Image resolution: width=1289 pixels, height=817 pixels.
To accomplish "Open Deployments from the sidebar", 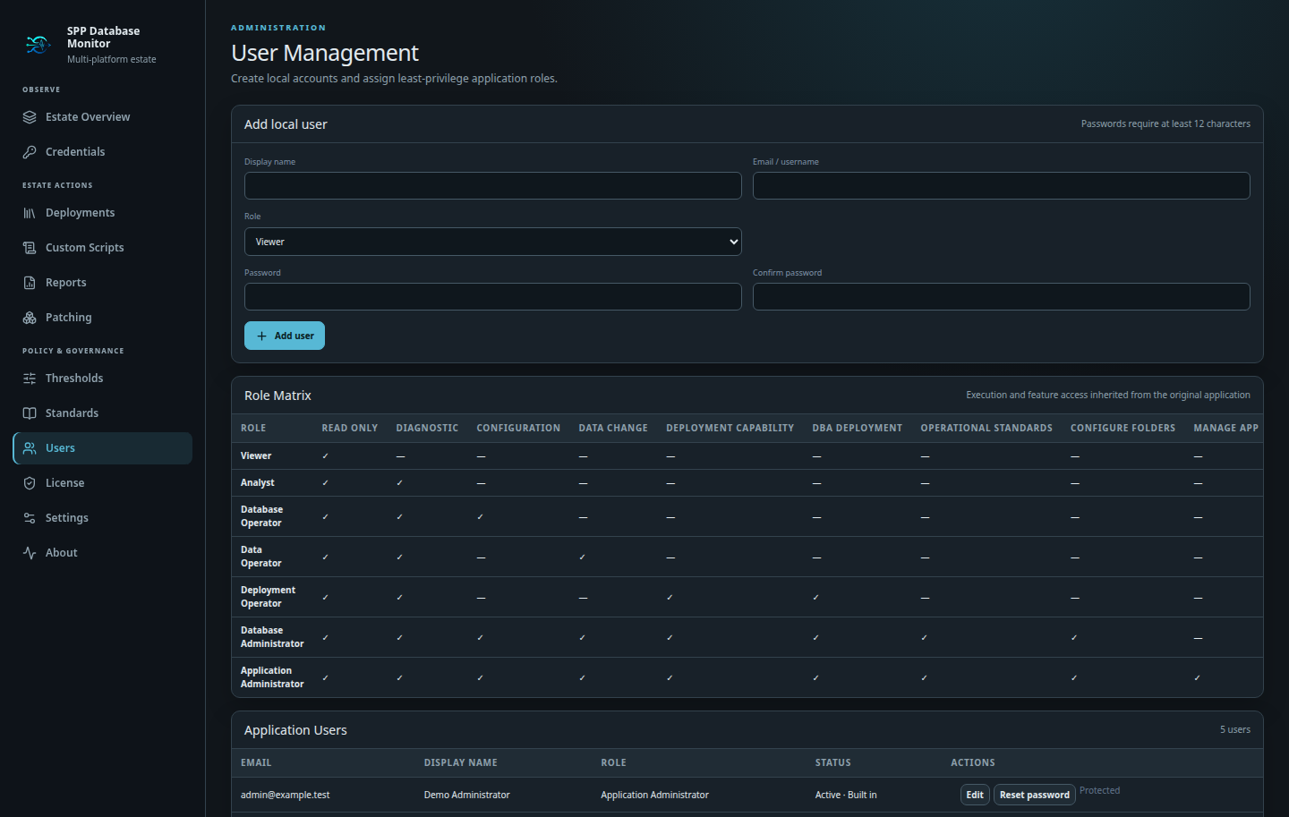I will (x=102, y=213).
